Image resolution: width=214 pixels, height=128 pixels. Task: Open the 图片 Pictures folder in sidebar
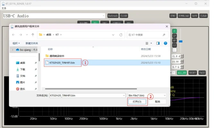point(22,83)
